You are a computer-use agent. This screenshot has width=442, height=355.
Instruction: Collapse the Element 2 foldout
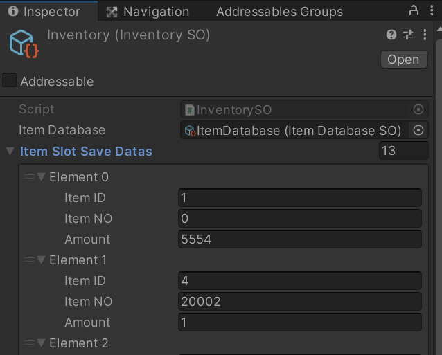tap(42, 343)
